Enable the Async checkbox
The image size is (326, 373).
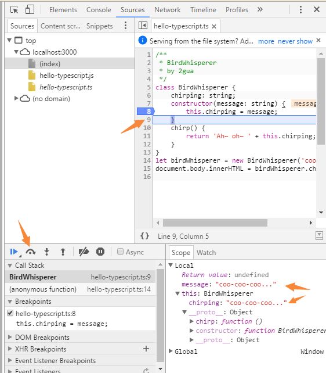(121, 252)
